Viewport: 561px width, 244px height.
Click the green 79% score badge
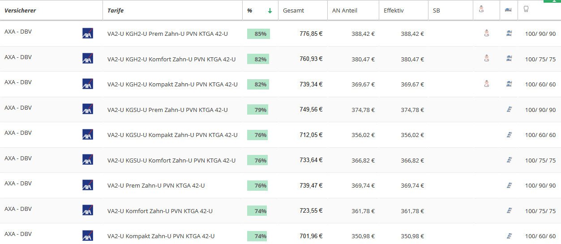point(258,110)
